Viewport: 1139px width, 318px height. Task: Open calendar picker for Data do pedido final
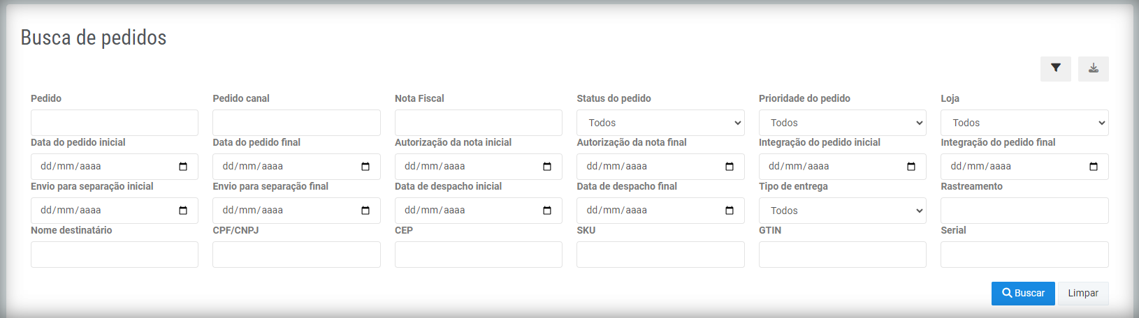tap(365, 167)
